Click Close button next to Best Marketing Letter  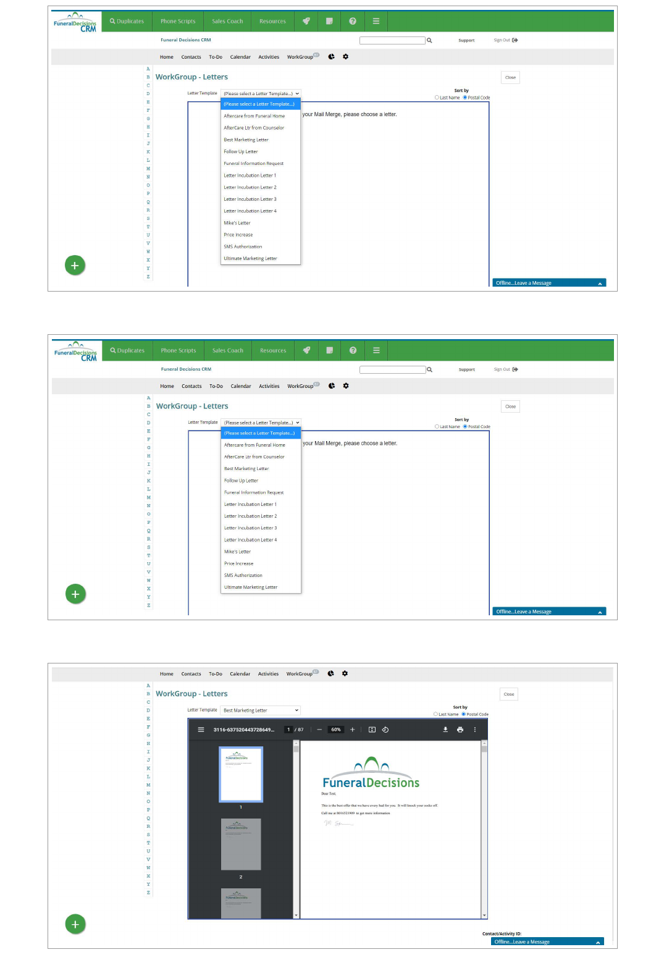coord(508,694)
